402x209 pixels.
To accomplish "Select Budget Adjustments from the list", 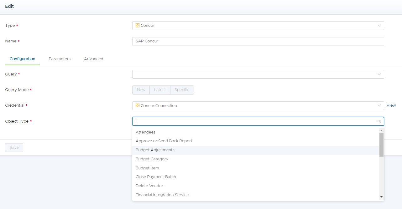I will 155,150.
